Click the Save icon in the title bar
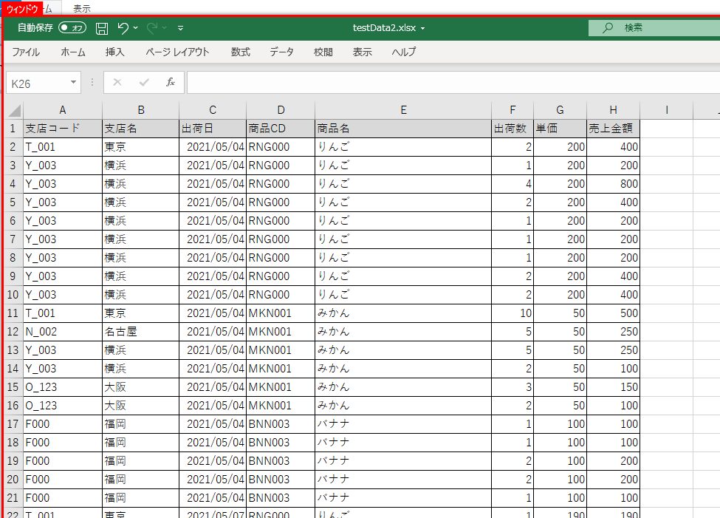The width and height of the screenshot is (720, 518). (102, 28)
